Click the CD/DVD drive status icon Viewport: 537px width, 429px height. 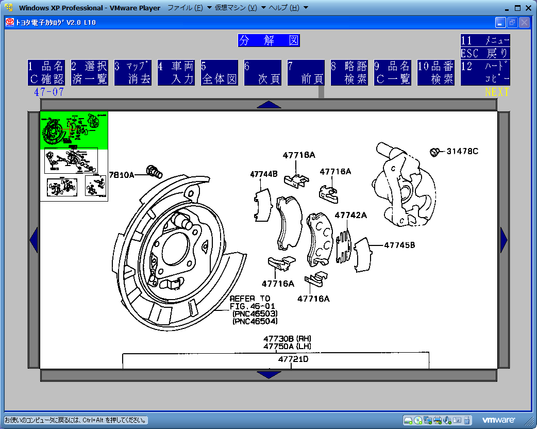418,420
